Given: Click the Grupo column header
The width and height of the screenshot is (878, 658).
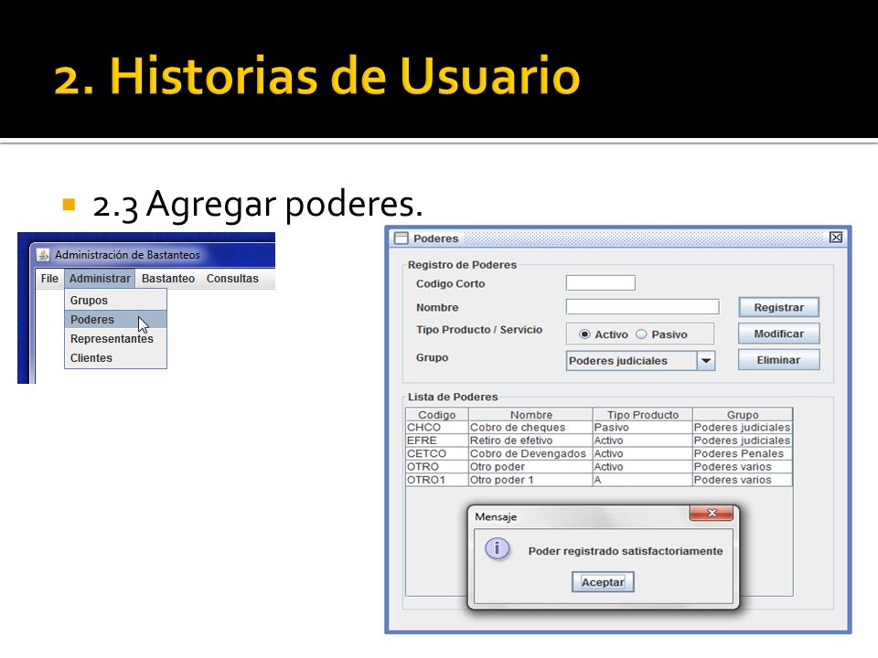Looking at the screenshot, I should coord(743,415).
